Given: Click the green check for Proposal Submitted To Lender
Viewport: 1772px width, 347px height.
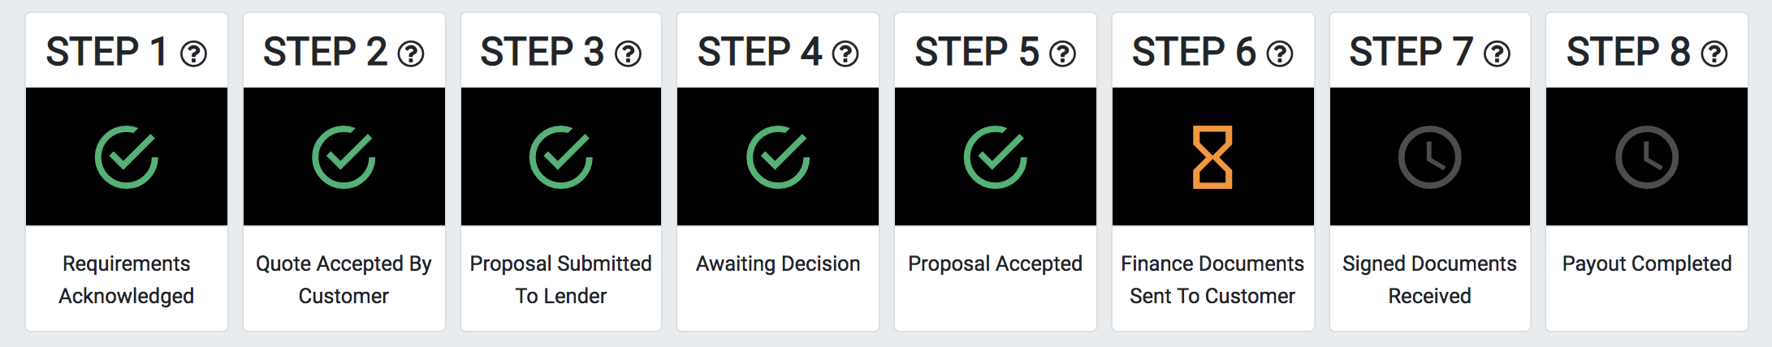Looking at the screenshot, I should (561, 157).
